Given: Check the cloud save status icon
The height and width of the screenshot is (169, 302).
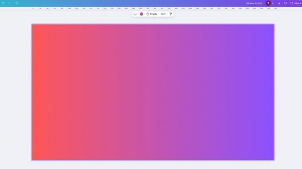Looking at the screenshot, I should click(x=17, y=3).
